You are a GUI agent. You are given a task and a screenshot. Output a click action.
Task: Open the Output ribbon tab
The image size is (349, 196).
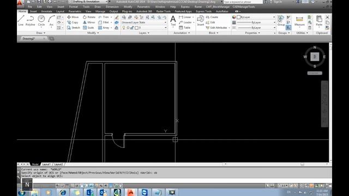click(x=113, y=11)
